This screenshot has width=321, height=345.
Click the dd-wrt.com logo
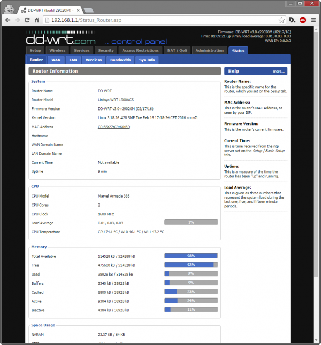point(61,40)
